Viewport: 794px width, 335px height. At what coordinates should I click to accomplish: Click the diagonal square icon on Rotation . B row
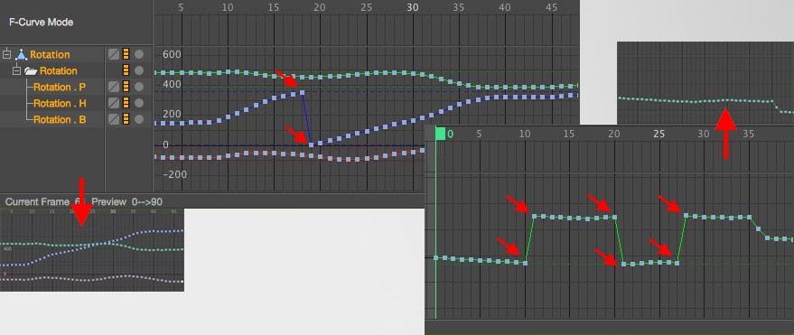pos(114,119)
